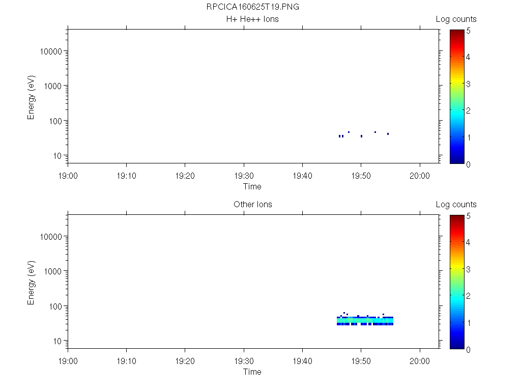Viewport: 521px width, 391px height.
Task: Click the 1000 energy tick on Other Ions plot
Action: [53, 271]
